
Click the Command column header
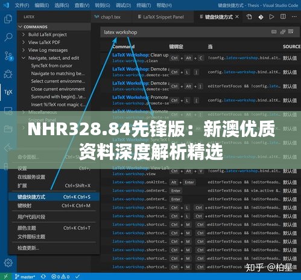124,46
